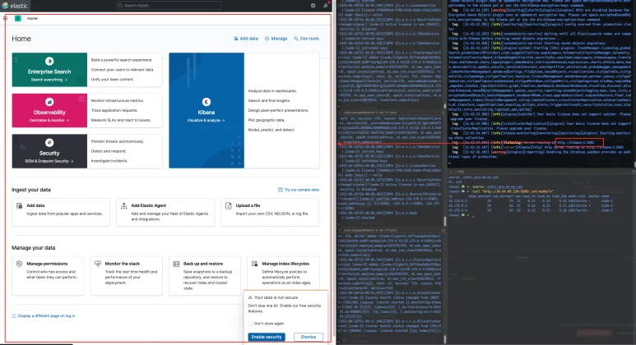Dismiss the security warning popup
The image size is (636, 345).
307,337
